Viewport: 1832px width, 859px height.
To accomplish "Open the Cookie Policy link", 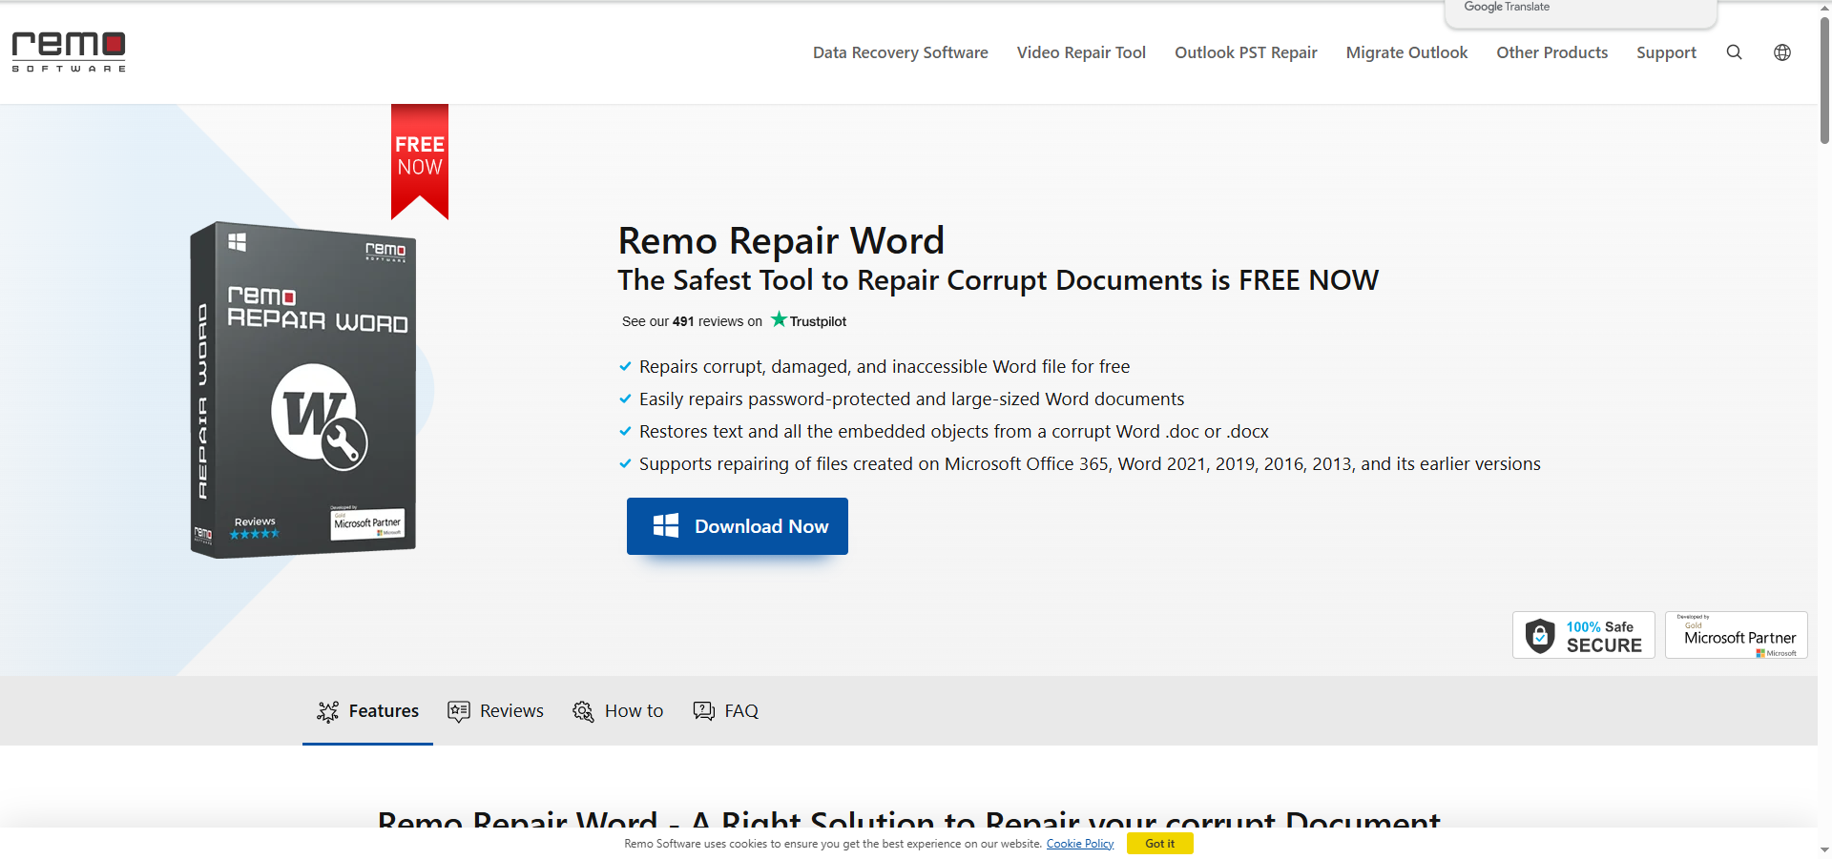I will (1079, 844).
